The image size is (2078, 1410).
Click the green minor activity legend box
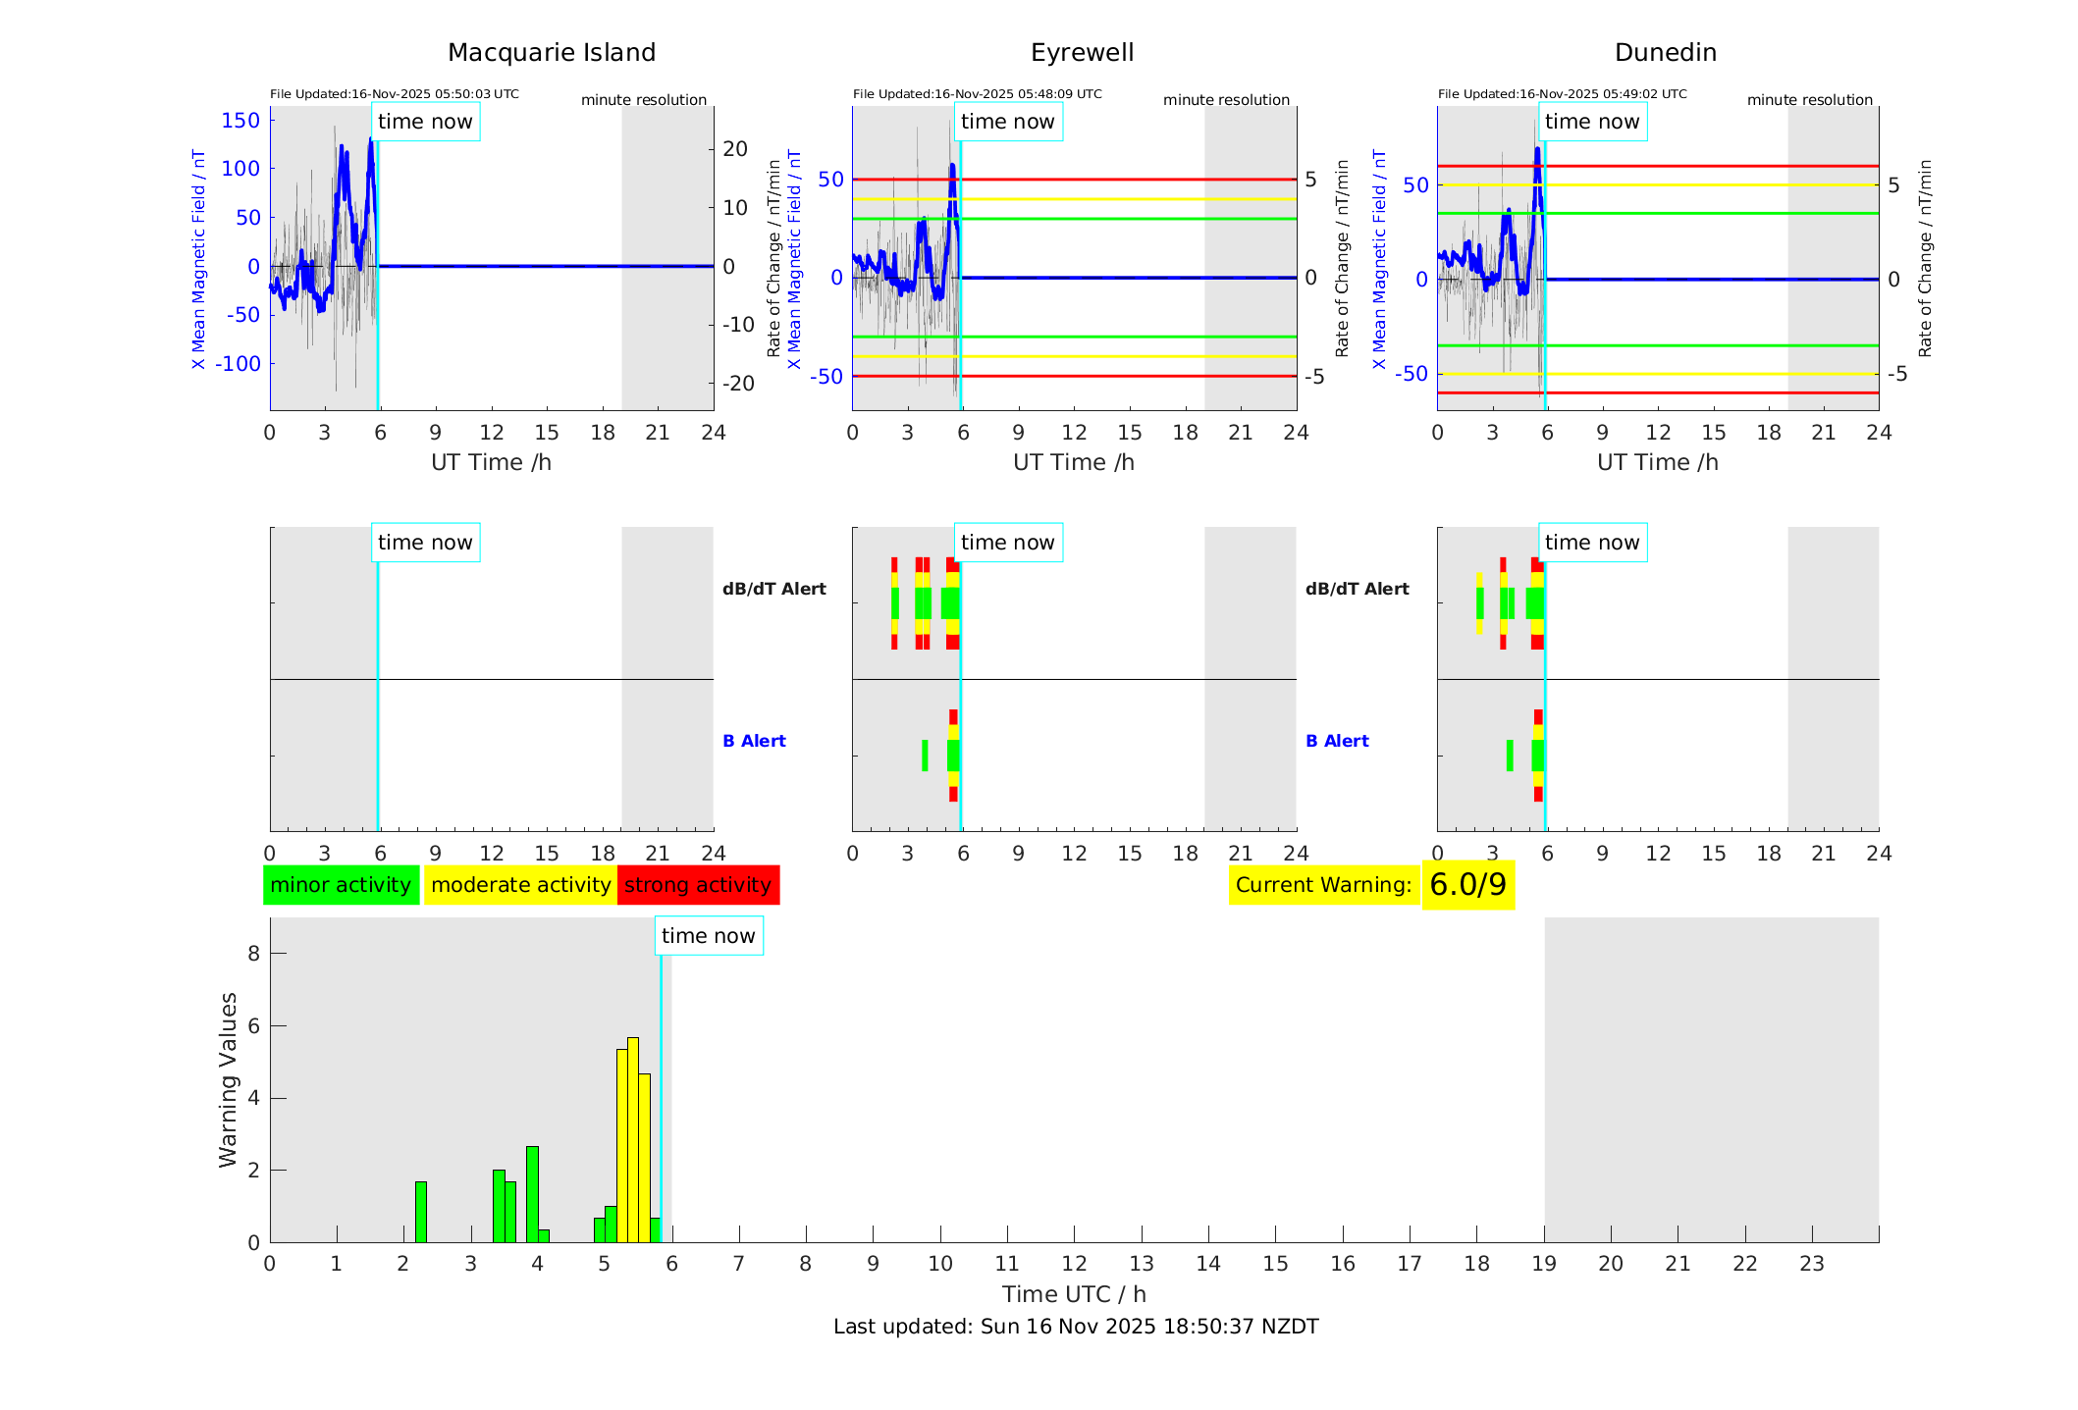[x=341, y=885]
